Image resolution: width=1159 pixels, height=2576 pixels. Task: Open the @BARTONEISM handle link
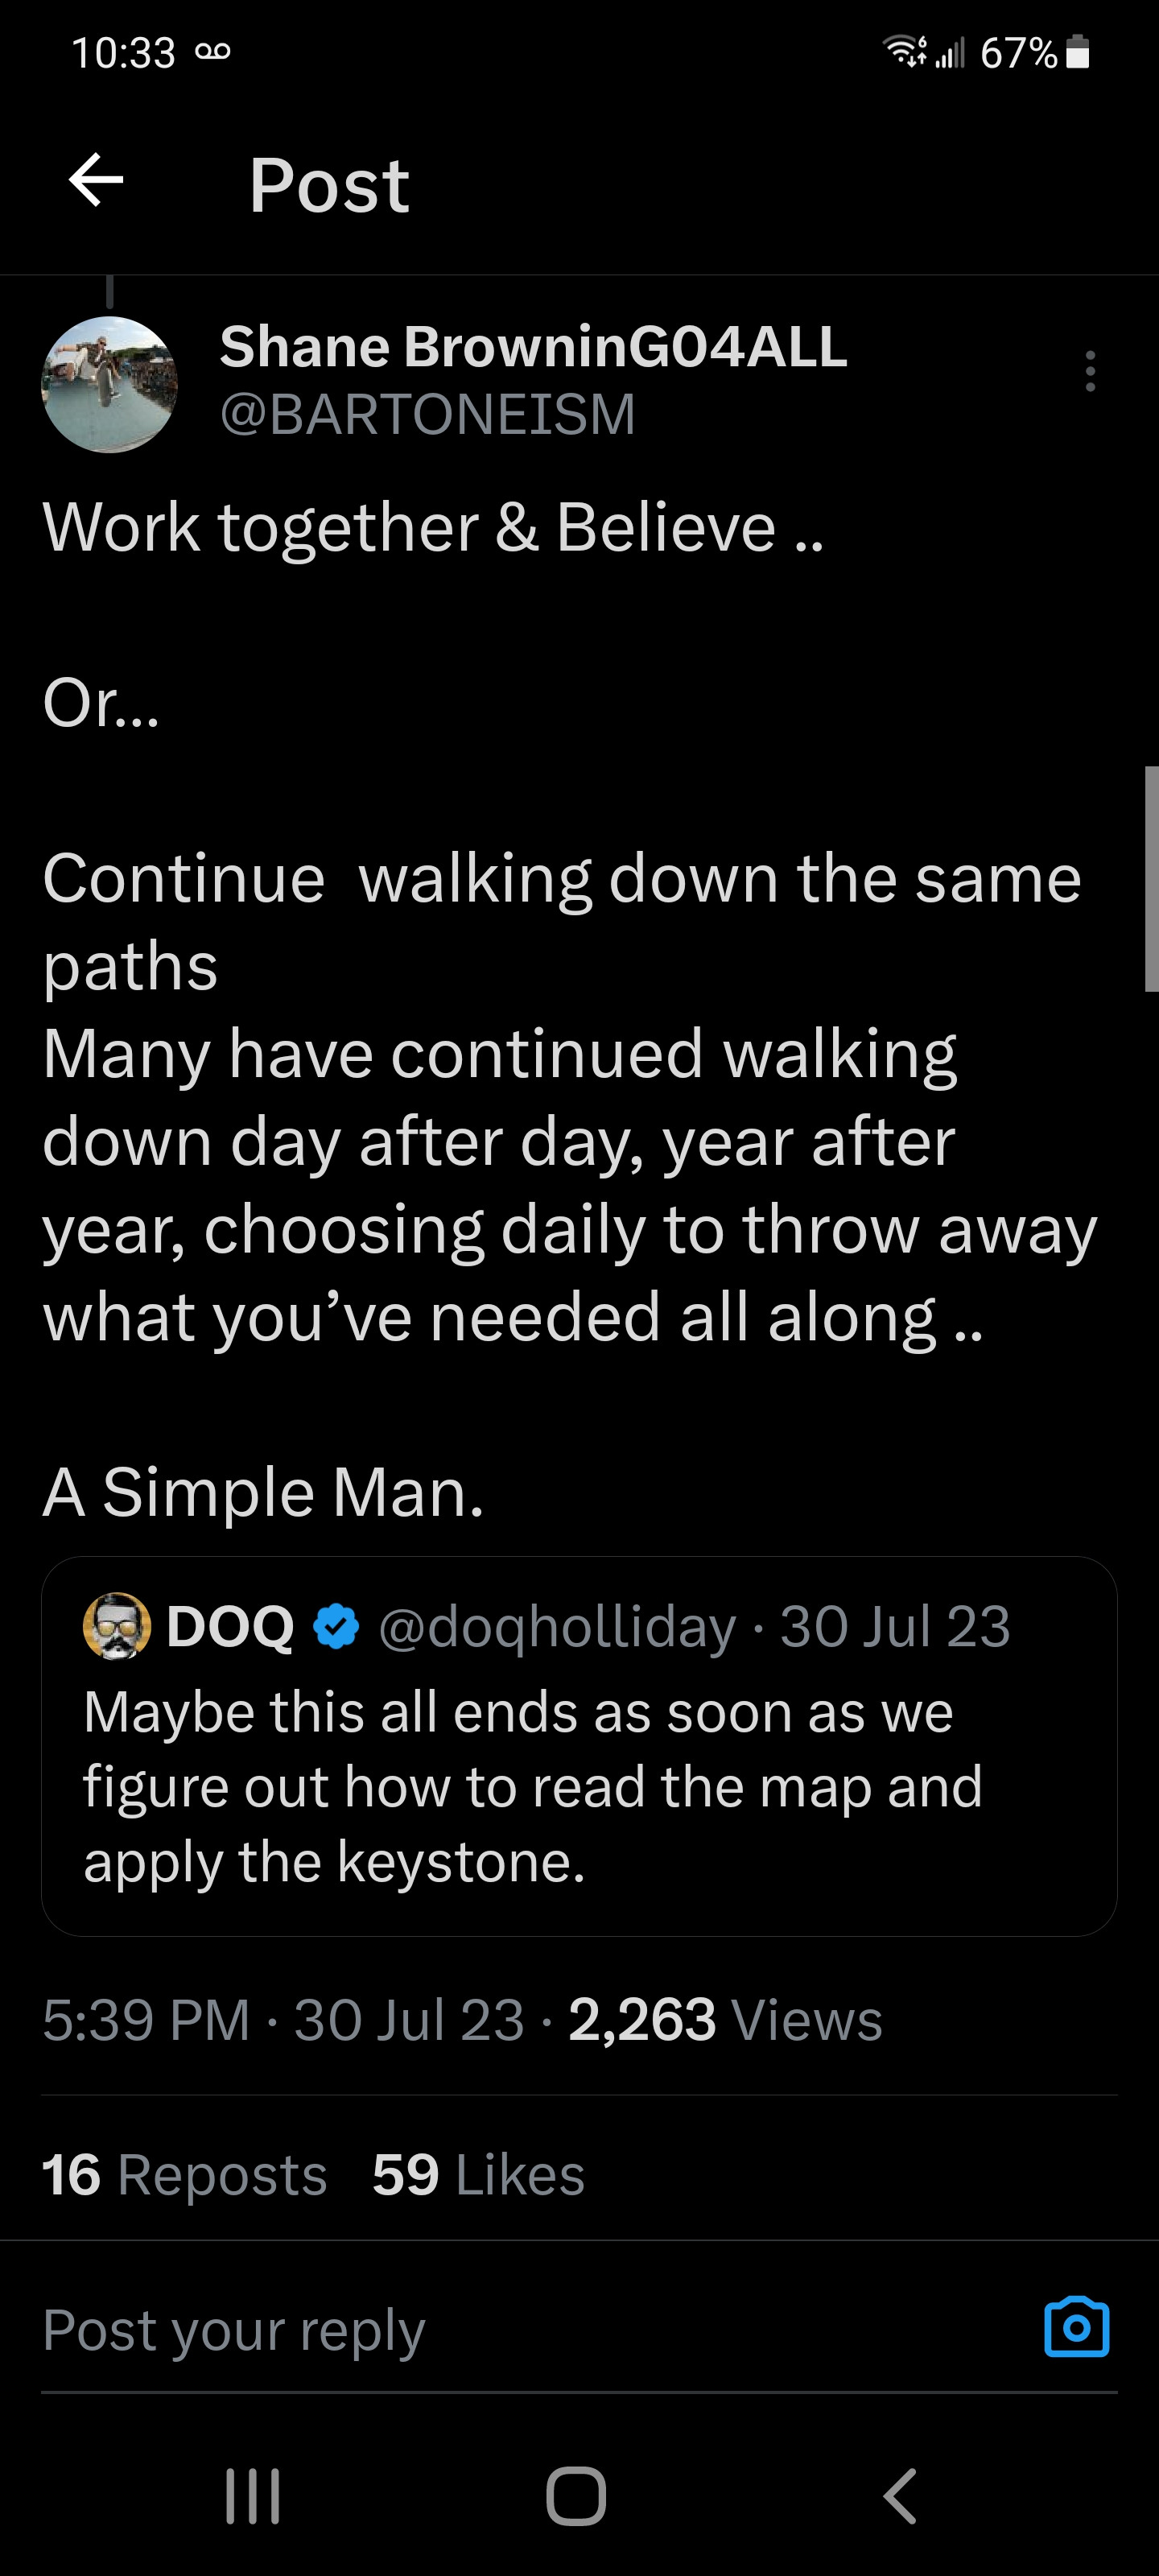point(427,414)
